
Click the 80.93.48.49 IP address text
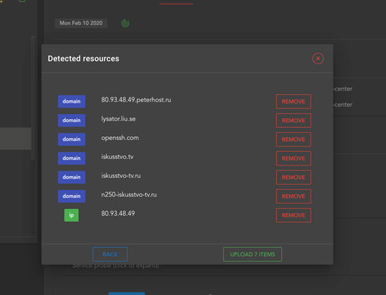(118, 213)
